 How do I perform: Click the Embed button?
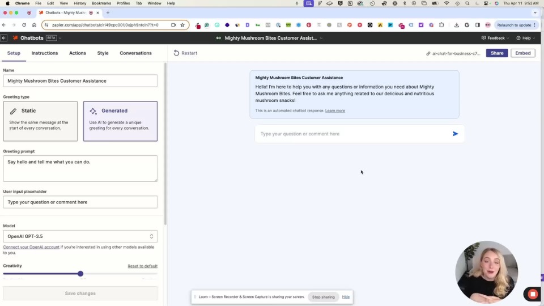(x=523, y=53)
